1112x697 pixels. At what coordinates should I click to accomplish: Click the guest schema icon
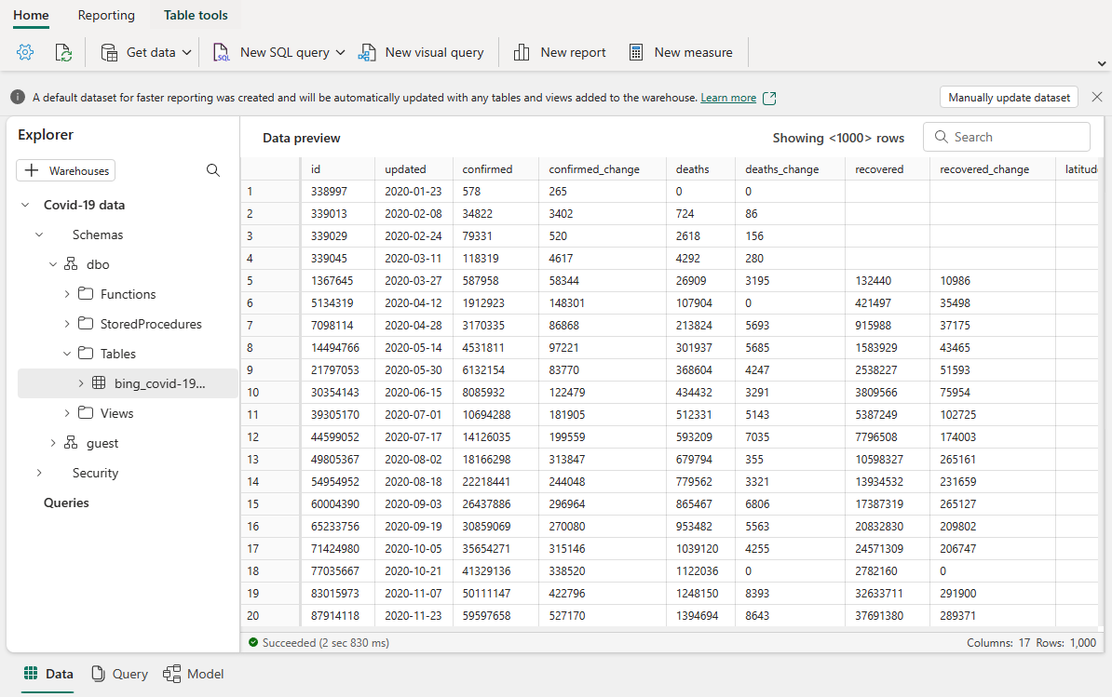71,443
